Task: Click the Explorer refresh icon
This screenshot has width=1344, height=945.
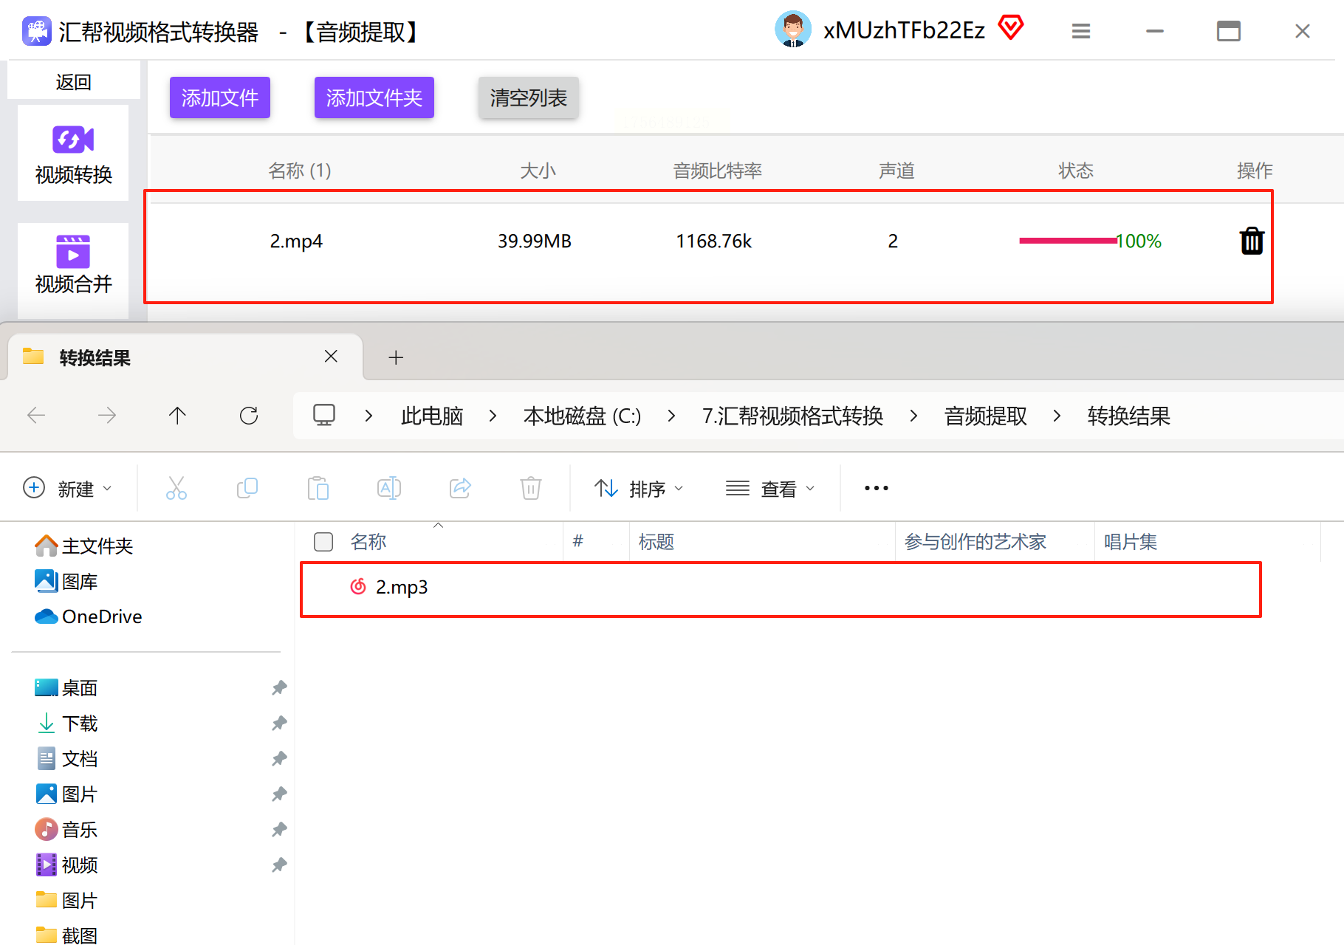Action: tap(249, 416)
